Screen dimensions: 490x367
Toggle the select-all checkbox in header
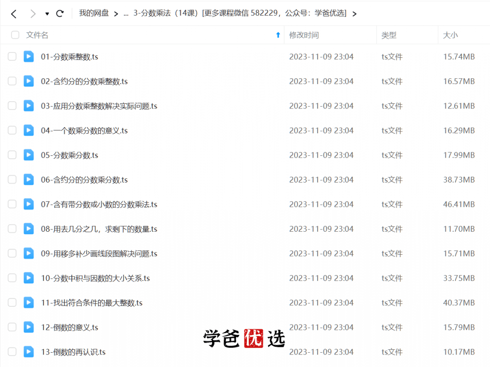(x=15, y=35)
